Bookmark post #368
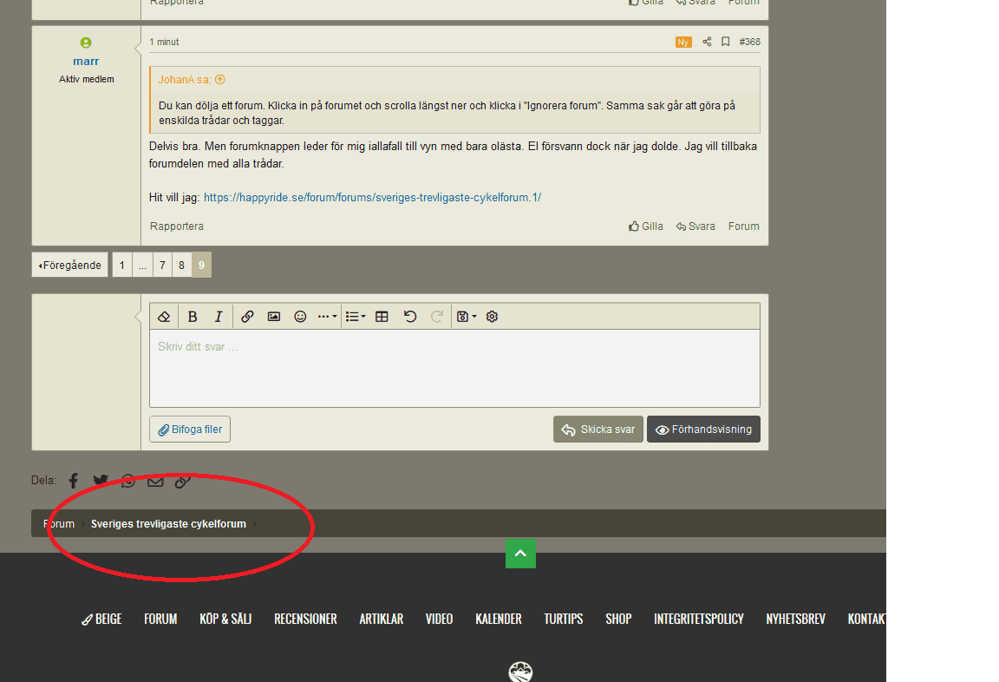999x682 pixels. coord(726,42)
